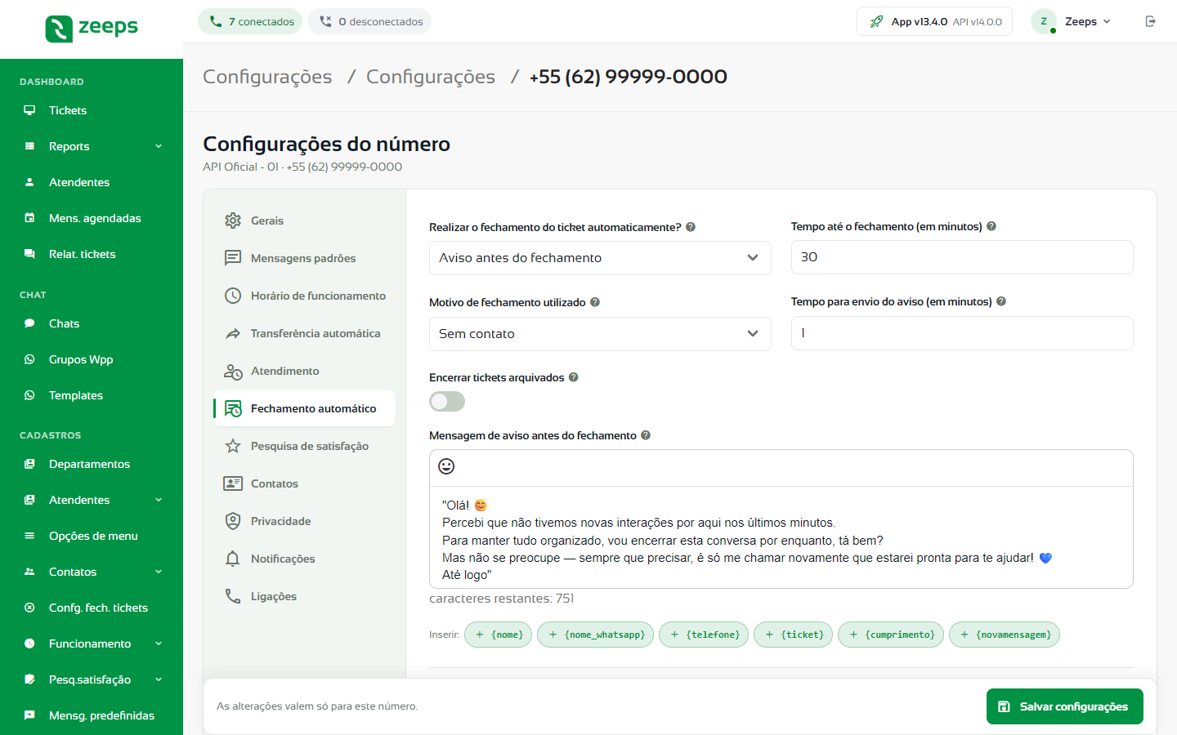Open Mensagens padrões settings tab
Viewport: 1177px width, 735px height.
[304, 258]
